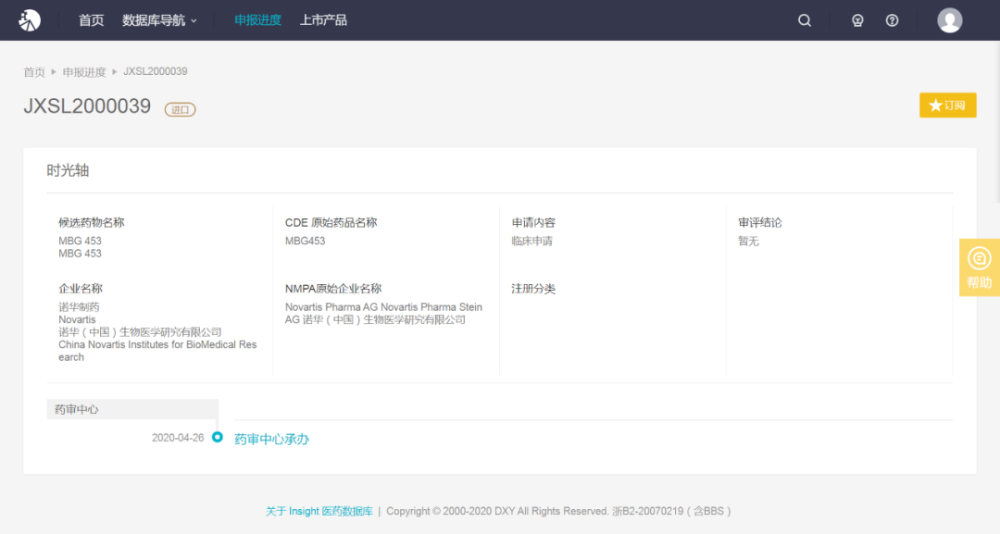Open the question mark help icon
The height and width of the screenshot is (534, 1000).
point(893,20)
